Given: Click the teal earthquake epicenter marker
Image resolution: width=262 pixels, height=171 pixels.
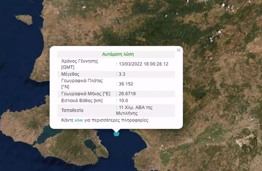Looking at the screenshot, I should pos(116,133).
